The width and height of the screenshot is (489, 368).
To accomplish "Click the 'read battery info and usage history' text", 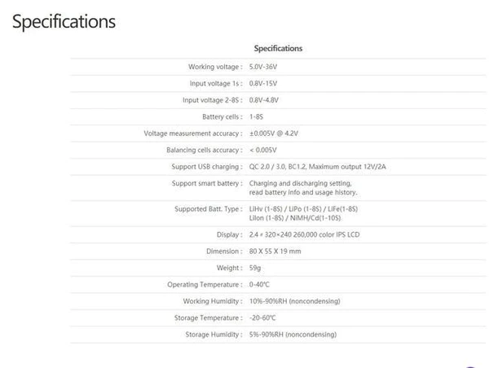I will tap(302, 193).
